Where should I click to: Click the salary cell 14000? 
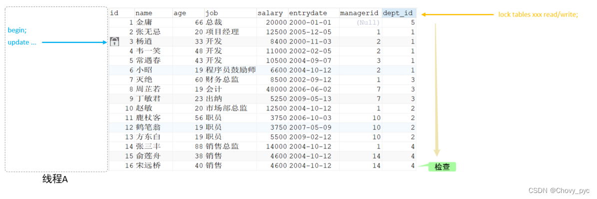click(x=272, y=146)
